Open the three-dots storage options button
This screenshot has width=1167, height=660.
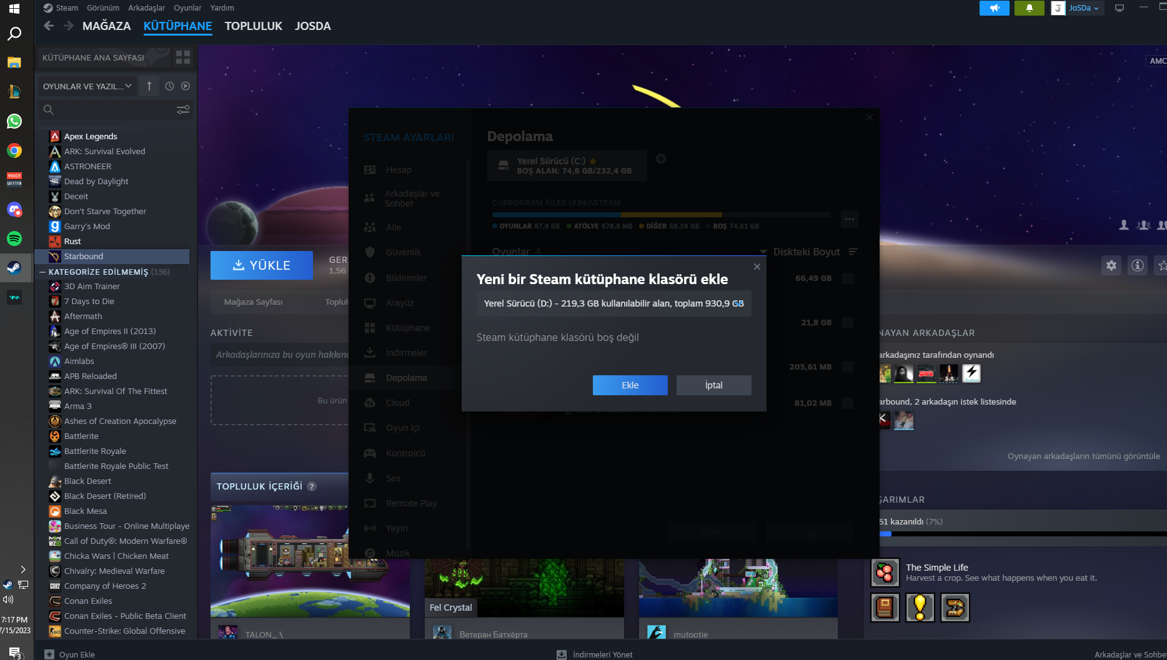849,219
